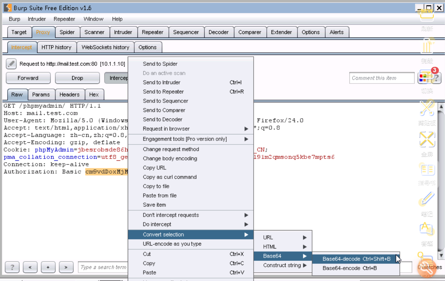
Task: Choose Base64-decode from the submenu
Action: click(356, 259)
